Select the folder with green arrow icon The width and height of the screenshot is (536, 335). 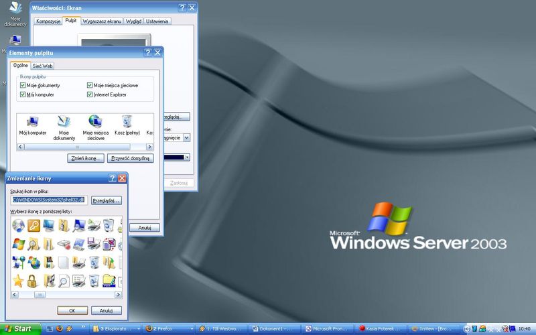[109, 263]
